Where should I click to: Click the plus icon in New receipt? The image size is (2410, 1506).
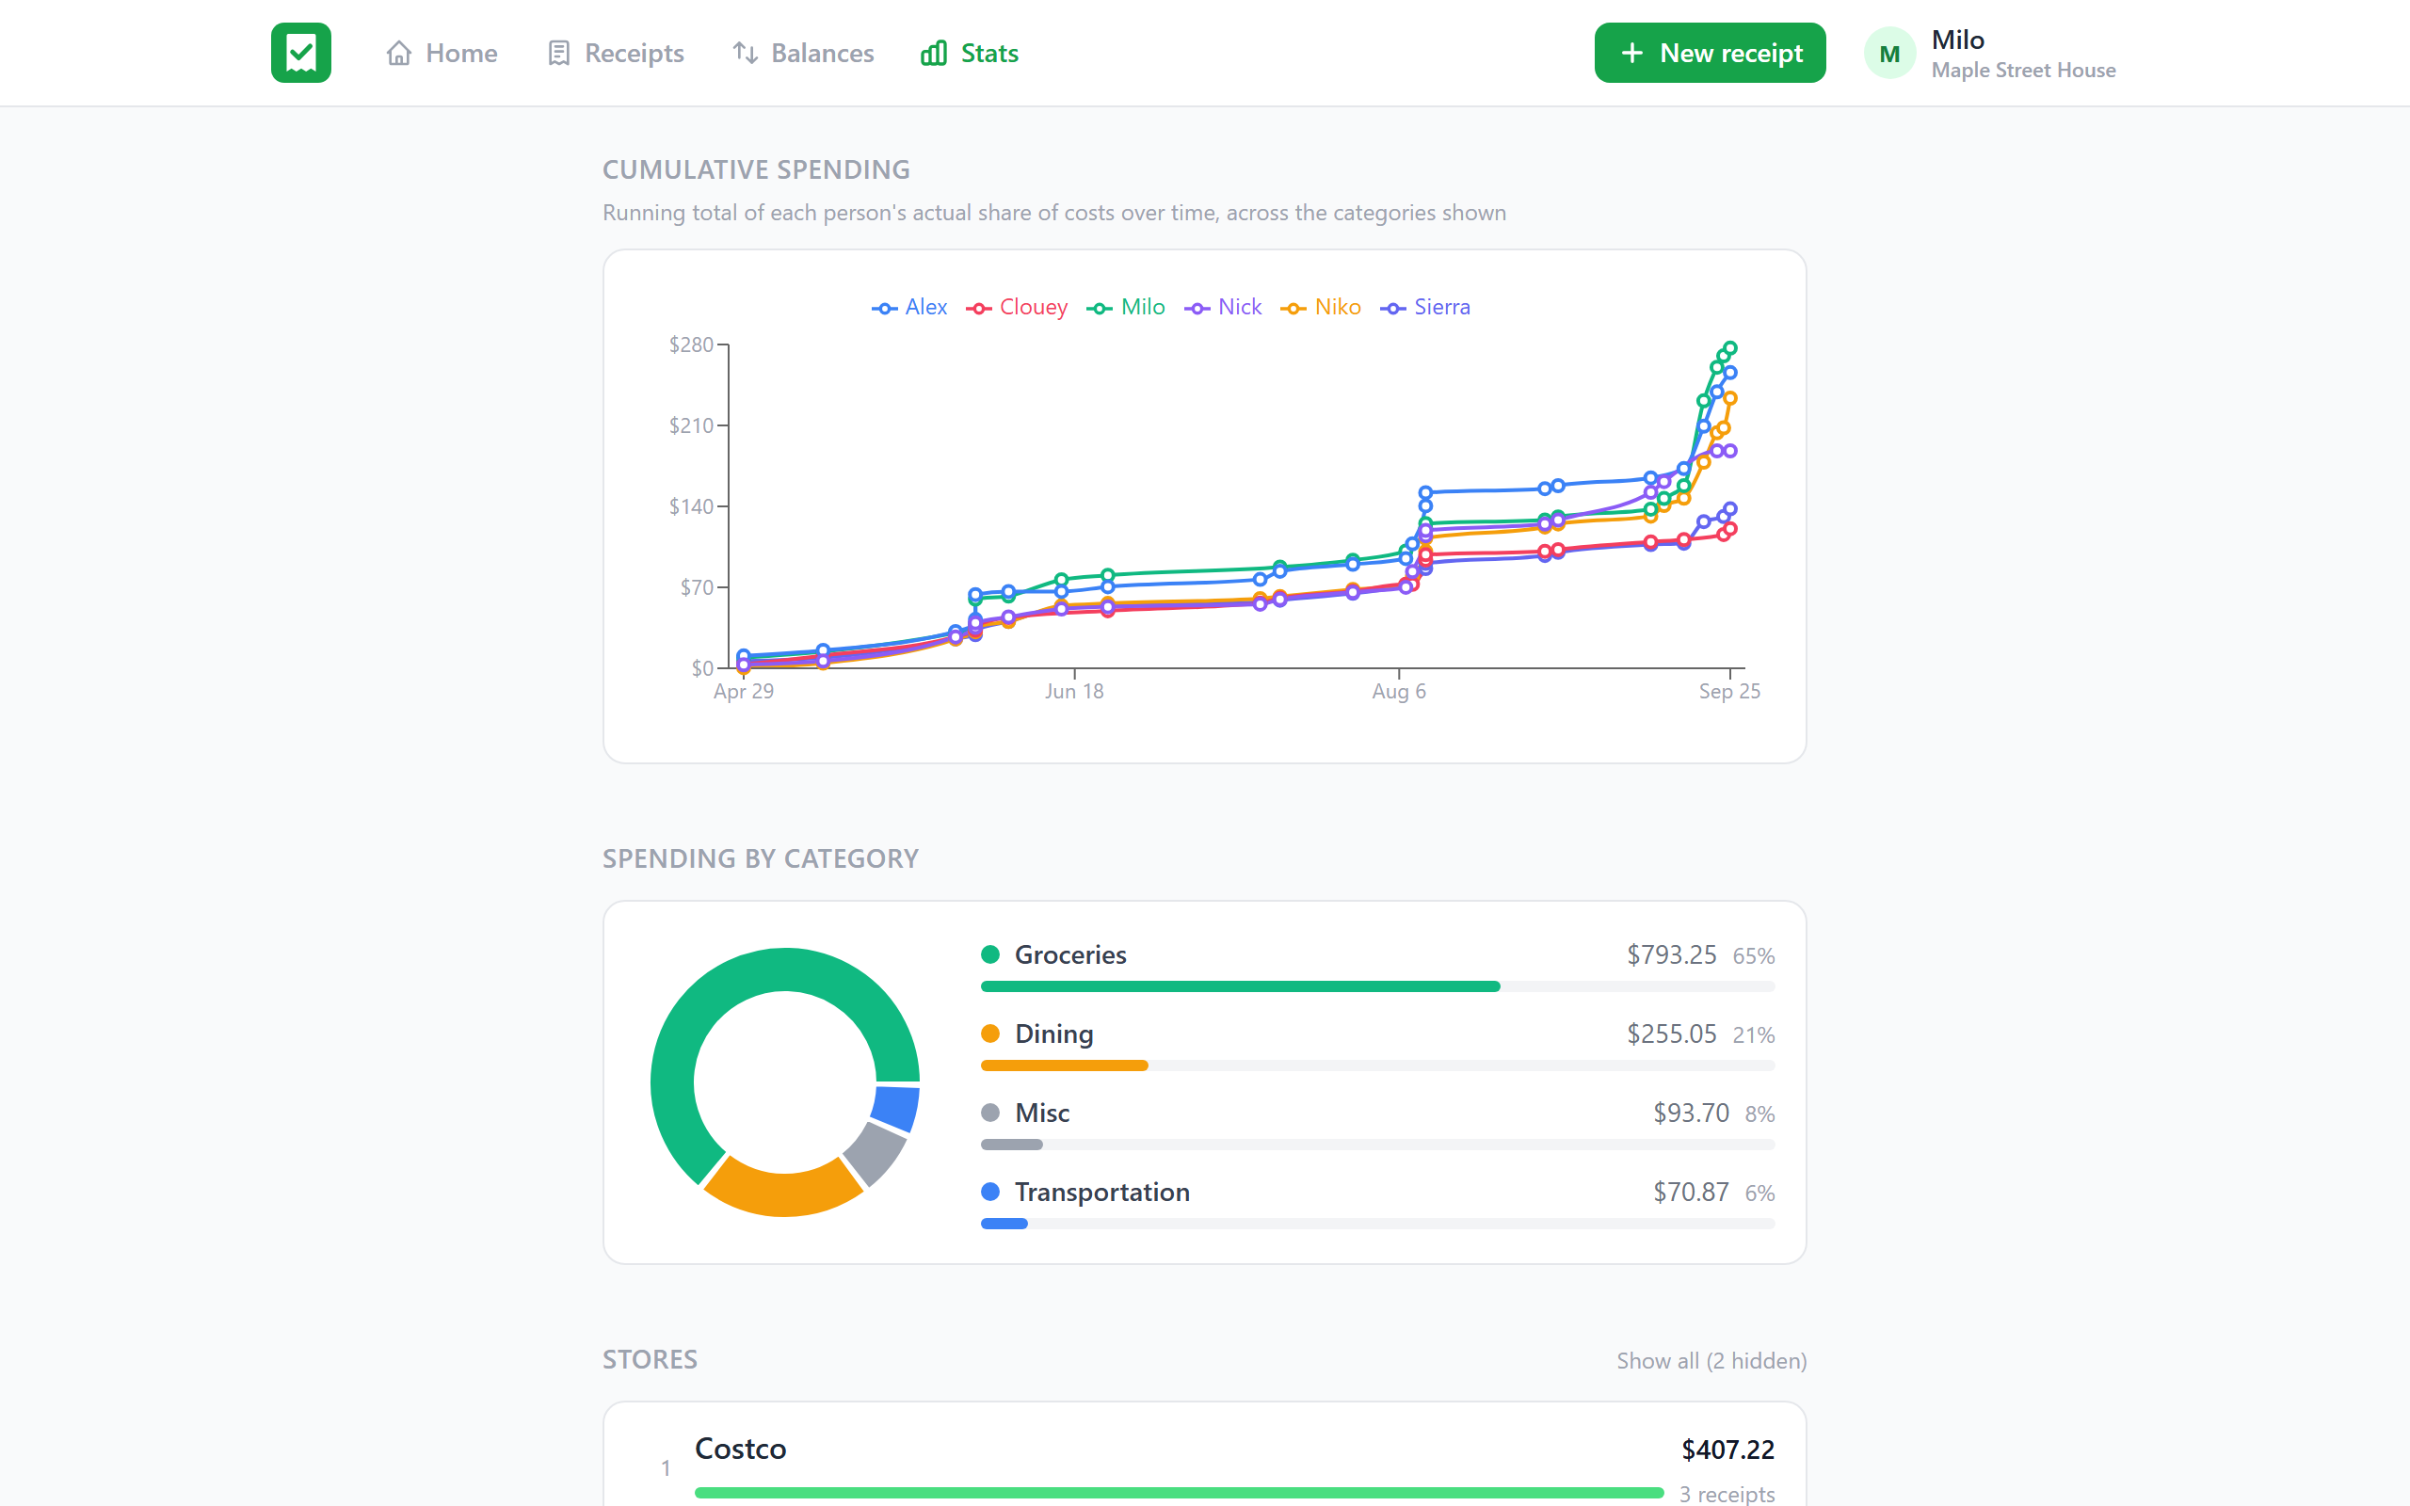1631,53
